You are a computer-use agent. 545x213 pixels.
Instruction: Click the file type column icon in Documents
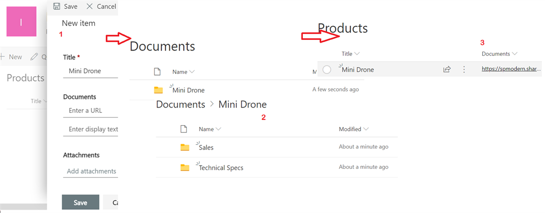pos(157,71)
